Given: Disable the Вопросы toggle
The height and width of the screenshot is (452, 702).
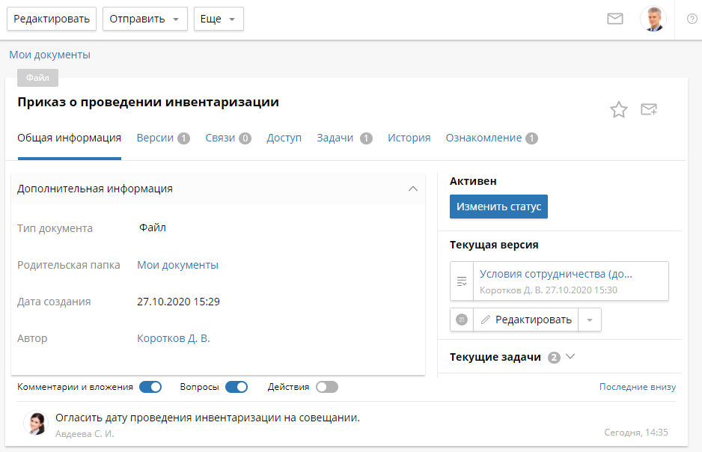Looking at the screenshot, I should 236,387.
